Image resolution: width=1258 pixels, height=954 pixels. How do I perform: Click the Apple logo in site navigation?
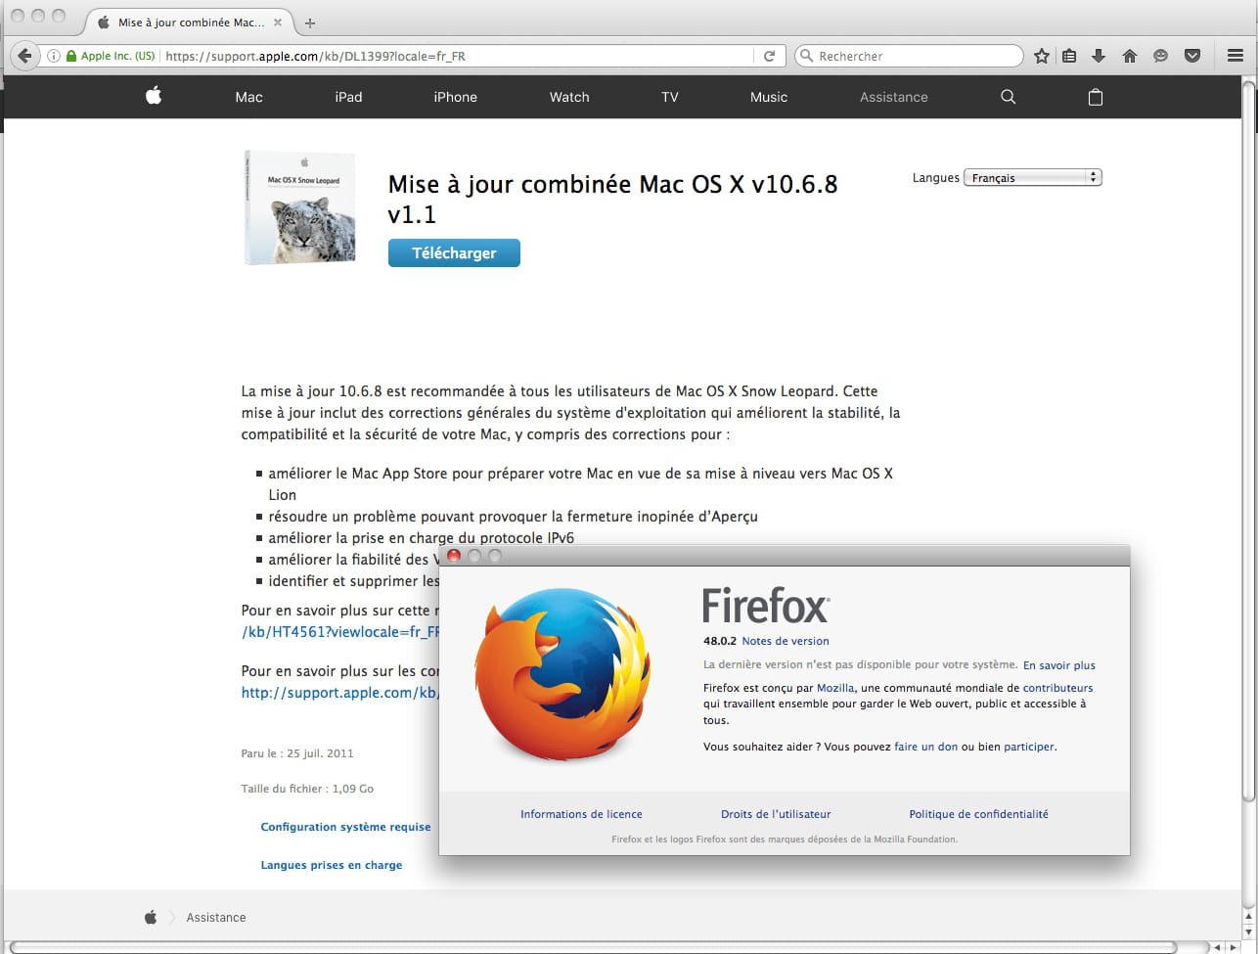tap(154, 96)
